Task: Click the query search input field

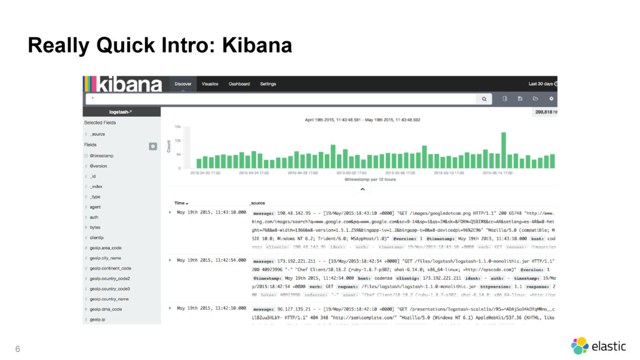Action: pyautogui.click(x=281, y=99)
